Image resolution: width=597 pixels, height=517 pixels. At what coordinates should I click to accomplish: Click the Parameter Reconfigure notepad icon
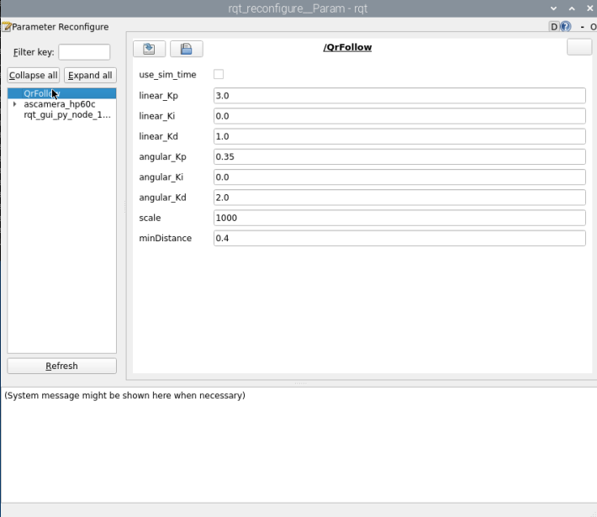(x=7, y=27)
